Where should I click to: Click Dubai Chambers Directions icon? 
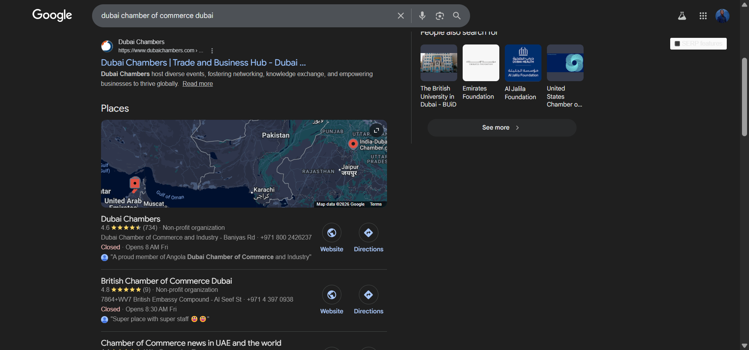click(368, 233)
